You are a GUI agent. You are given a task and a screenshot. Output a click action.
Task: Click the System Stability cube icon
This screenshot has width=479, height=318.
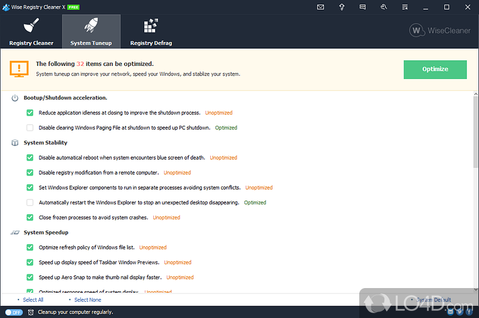pyautogui.click(x=14, y=143)
